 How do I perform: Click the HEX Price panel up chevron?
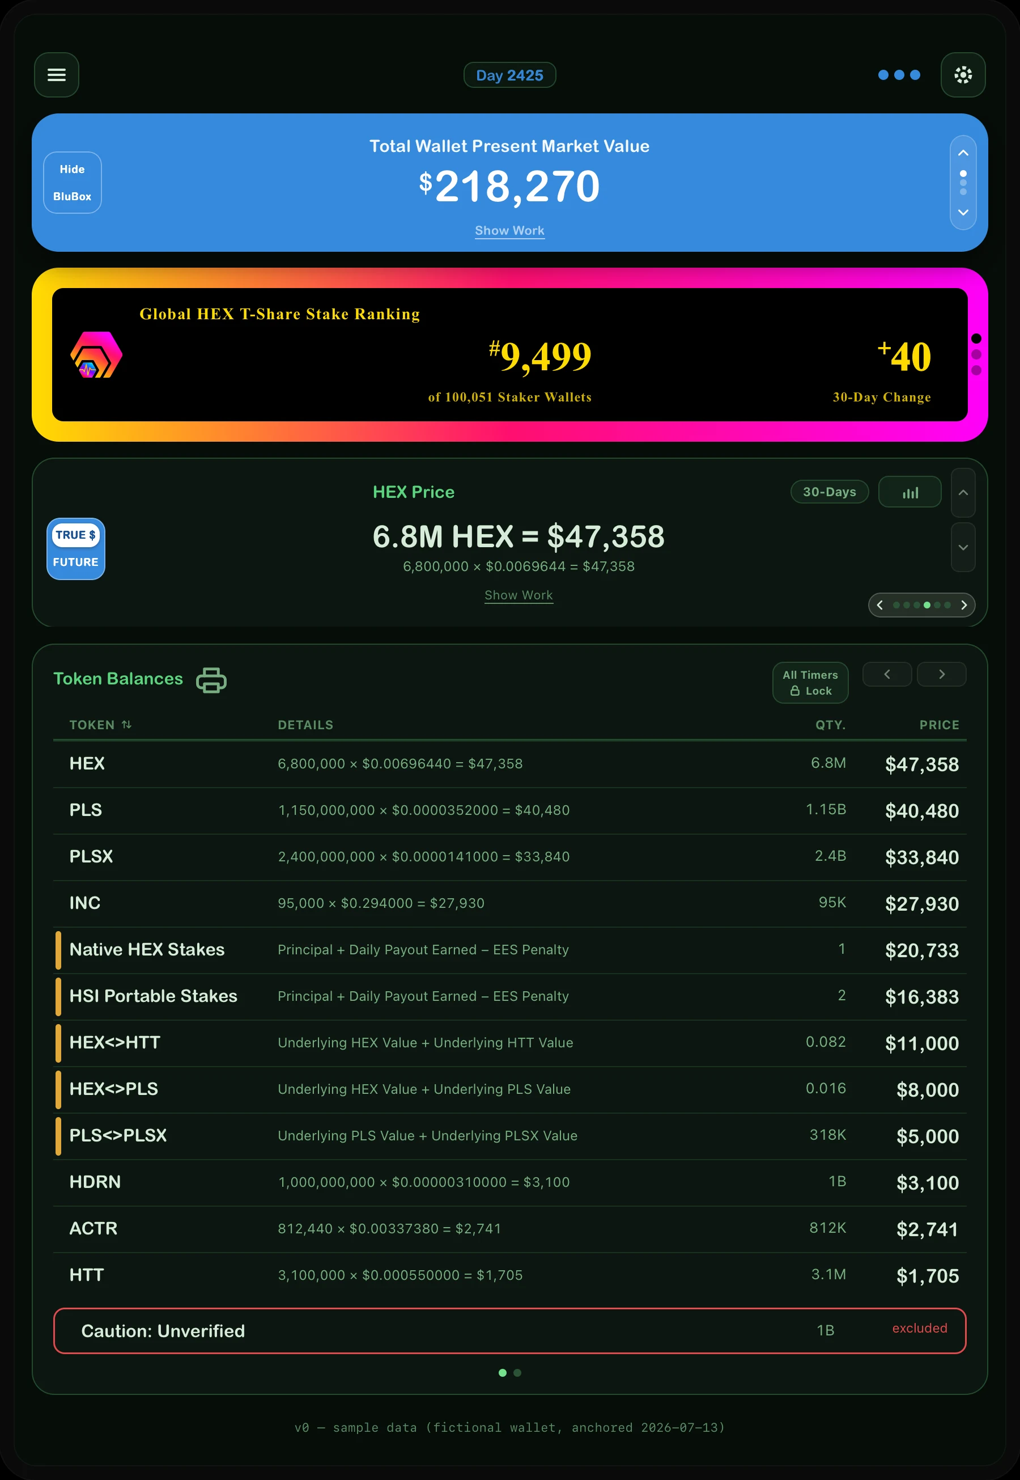tap(962, 492)
